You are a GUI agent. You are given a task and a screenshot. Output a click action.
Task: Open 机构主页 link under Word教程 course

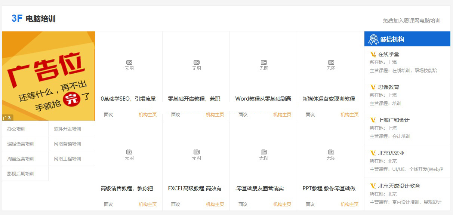282,115
